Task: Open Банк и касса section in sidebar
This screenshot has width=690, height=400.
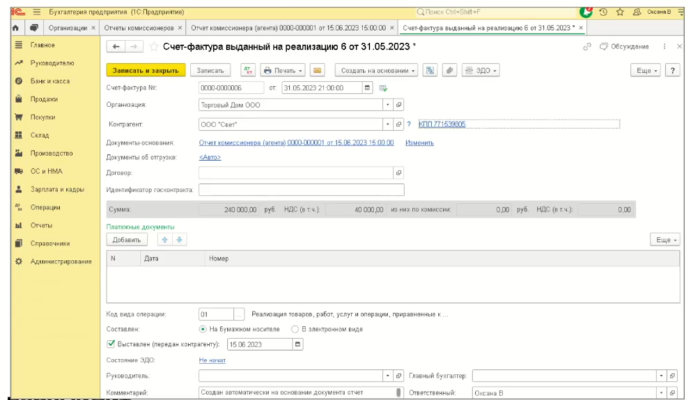Action: click(x=49, y=81)
